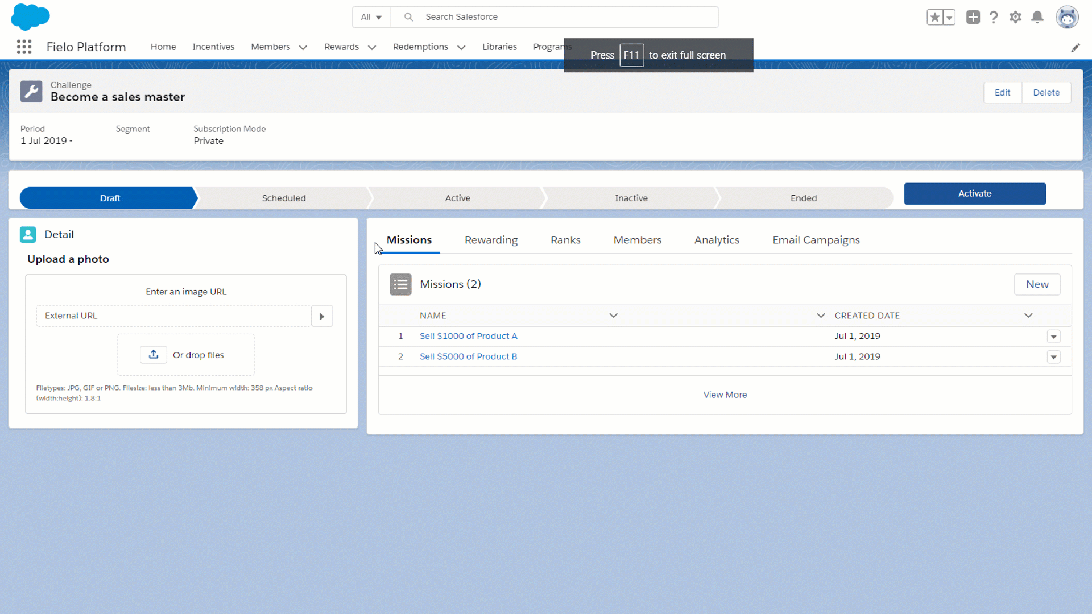Click the External URL input field
Image resolution: width=1092 pixels, height=614 pixels.
tap(173, 316)
